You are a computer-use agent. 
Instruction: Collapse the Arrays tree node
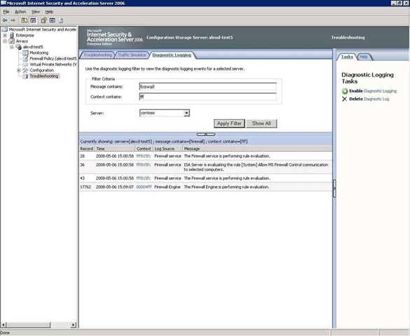click(5, 41)
